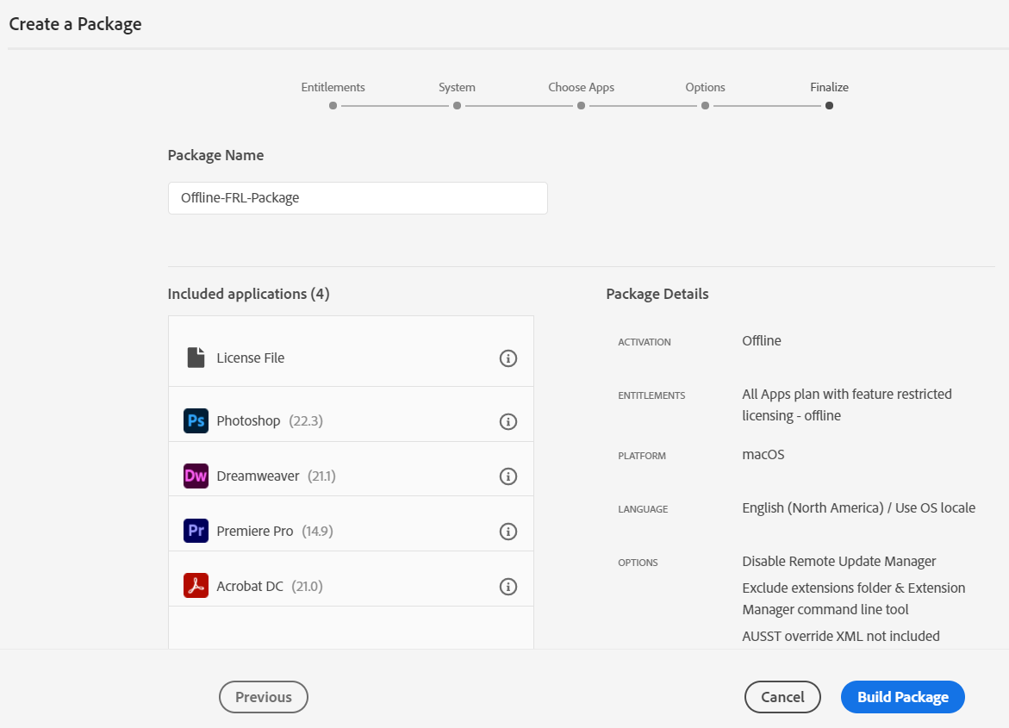Jump to the System step

[x=457, y=105]
